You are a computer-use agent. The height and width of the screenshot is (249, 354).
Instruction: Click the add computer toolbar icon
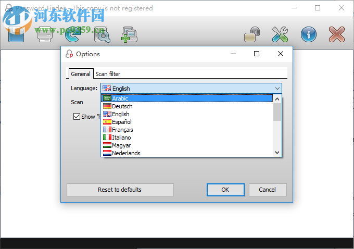[x=129, y=34]
